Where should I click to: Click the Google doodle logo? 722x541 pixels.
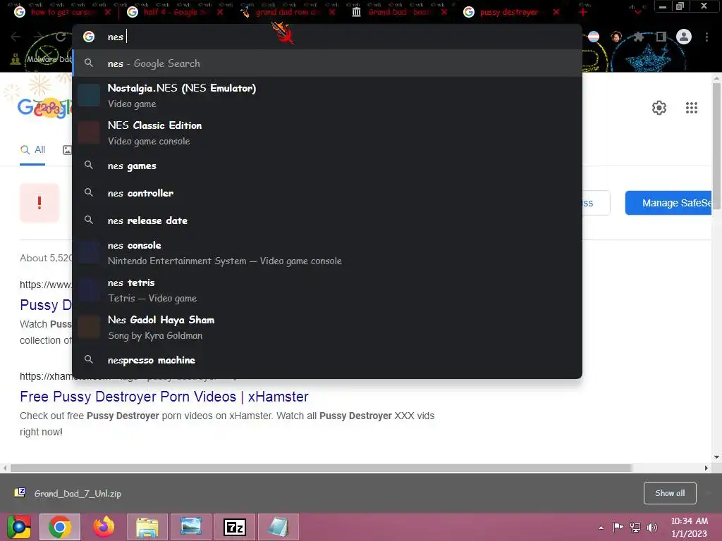(45, 108)
